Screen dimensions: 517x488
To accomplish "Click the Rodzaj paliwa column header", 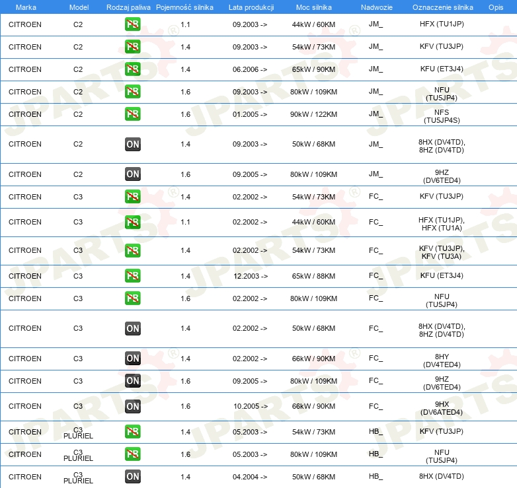I will tap(128, 7).
